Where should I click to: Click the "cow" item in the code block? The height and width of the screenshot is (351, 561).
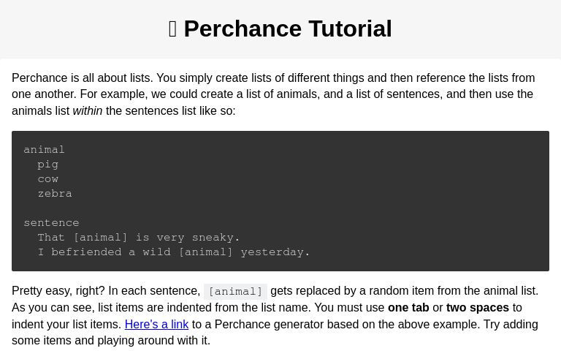pyautogui.click(x=47, y=179)
